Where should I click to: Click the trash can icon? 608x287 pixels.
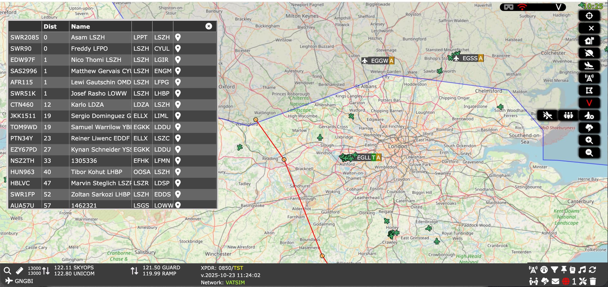[x=593, y=281]
